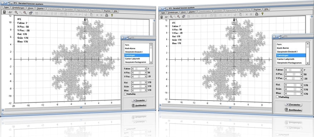Screen dimensions: 314x137
Task: Open Hilfe tab in right window
Action: tap(266, 9)
